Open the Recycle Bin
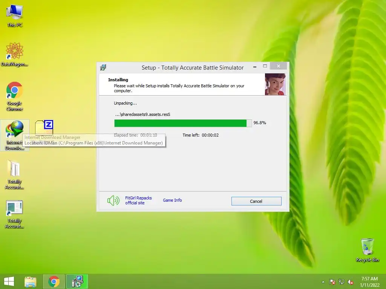 pyautogui.click(x=367, y=250)
